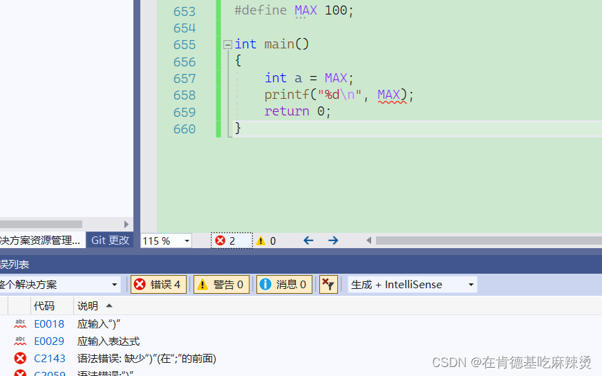Viewport: 602px width, 376px height.
Task: Click the left panel's scrollbar right arrow
Action: 126,225
